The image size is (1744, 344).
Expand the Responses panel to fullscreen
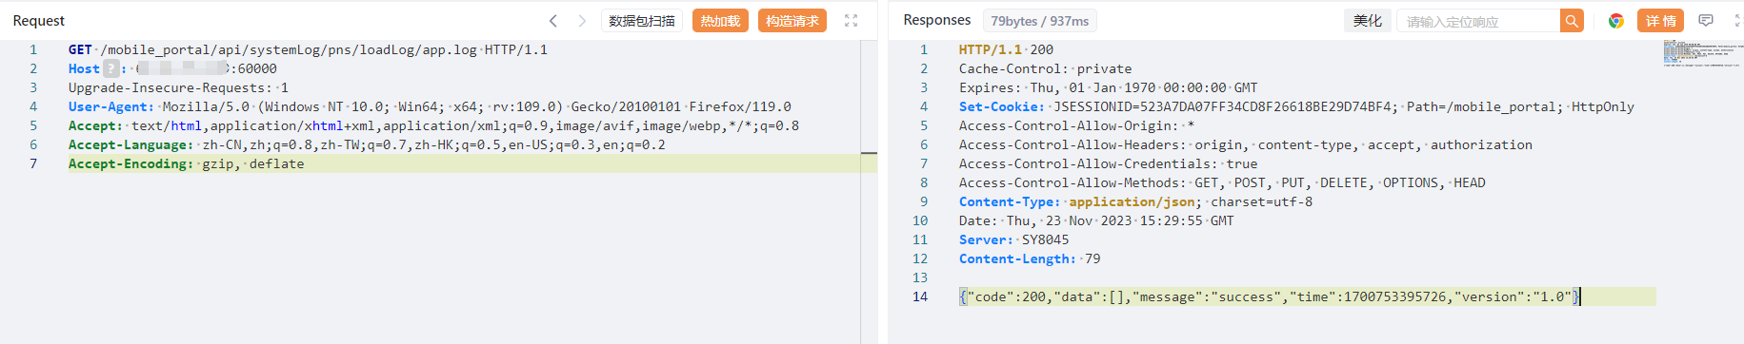click(x=1738, y=21)
